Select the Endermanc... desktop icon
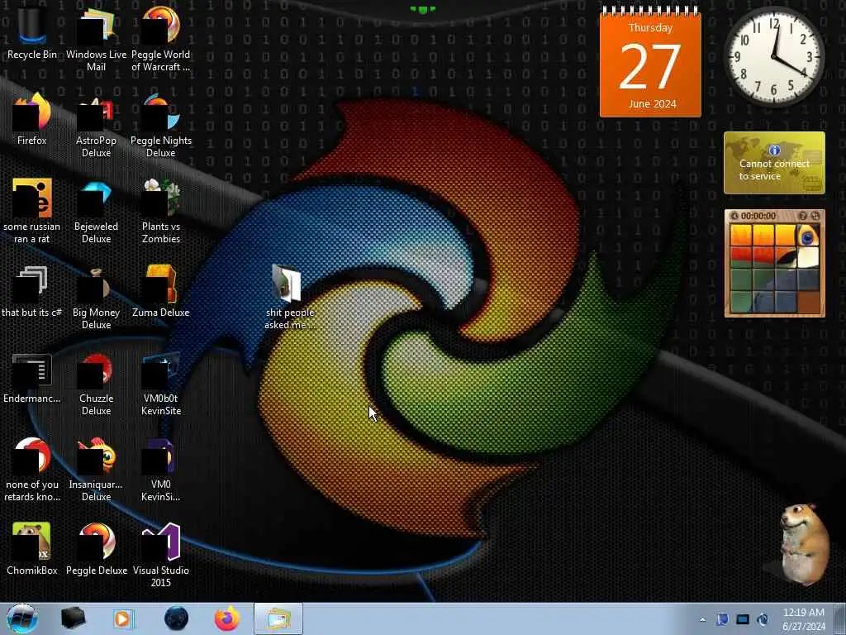846x635 pixels. [32, 378]
